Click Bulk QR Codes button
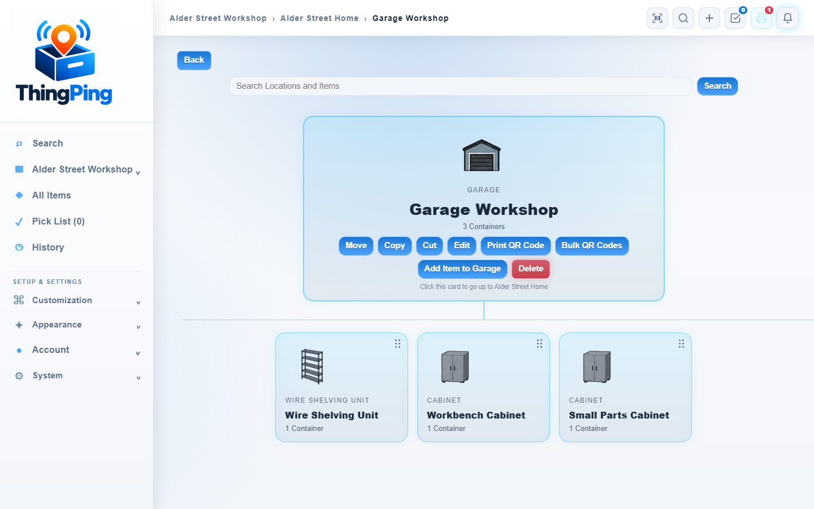Screen dimensions: 814x509 click(x=592, y=245)
